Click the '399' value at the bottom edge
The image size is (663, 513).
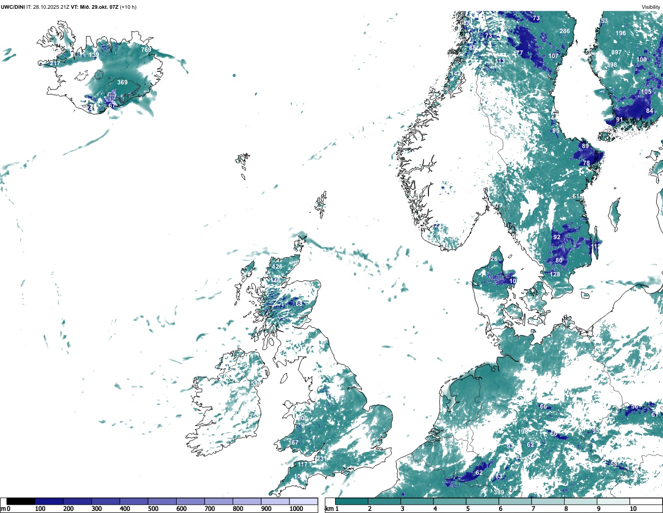[499, 492]
